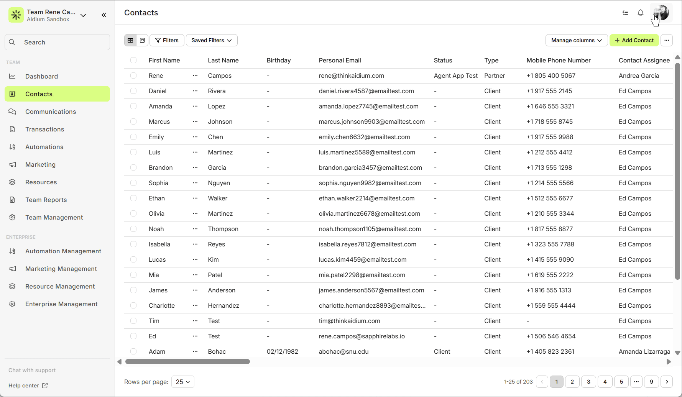Open row actions for Daniel Rivera
682x397 pixels.
point(195,91)
